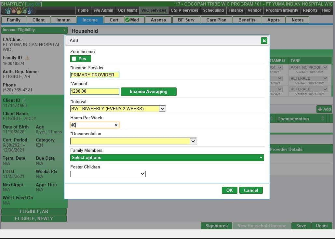The image size is (335, 239).
Task: Close the Add dialog with X icon
Action: click(264, 41)
